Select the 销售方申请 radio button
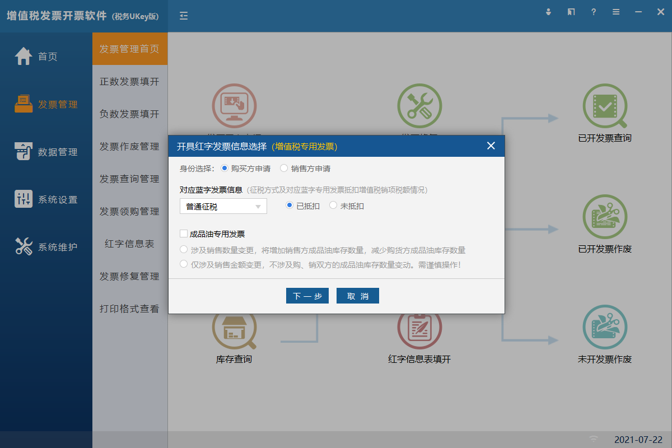The width and height of the screenshot is (672, 448). (x=284, y=168)
